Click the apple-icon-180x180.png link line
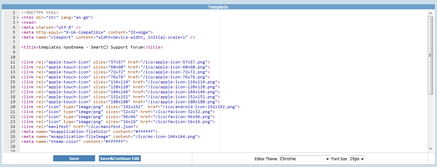The width and height of the screenshot is (437, 167). 121,102
